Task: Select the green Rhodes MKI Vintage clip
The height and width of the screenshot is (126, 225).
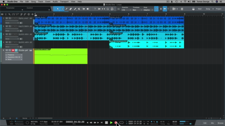Action: [x=61, y=56]
